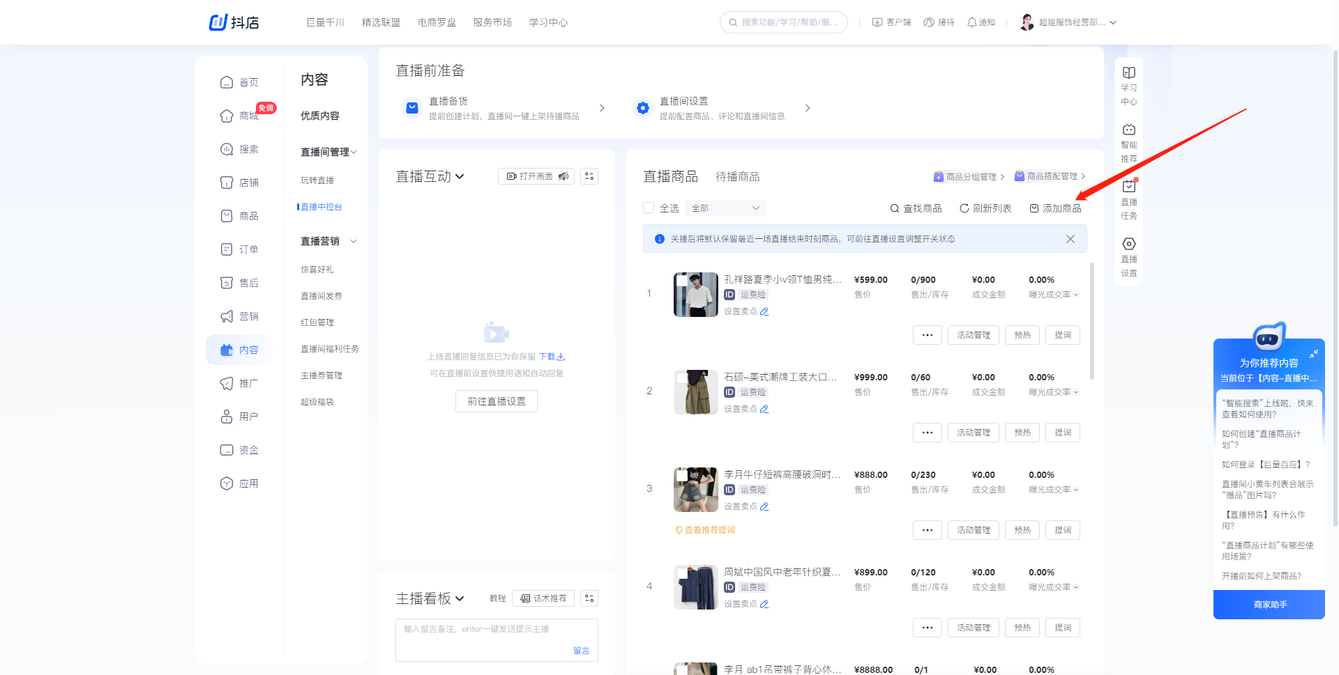The image size is (1339, 675).
Task: Click 活动管理 for 孔祥路 product
Action: [974, 335]
